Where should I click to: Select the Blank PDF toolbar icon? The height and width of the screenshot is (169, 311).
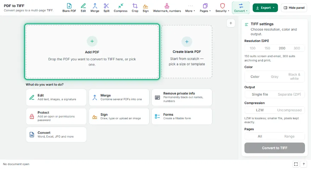69,8
